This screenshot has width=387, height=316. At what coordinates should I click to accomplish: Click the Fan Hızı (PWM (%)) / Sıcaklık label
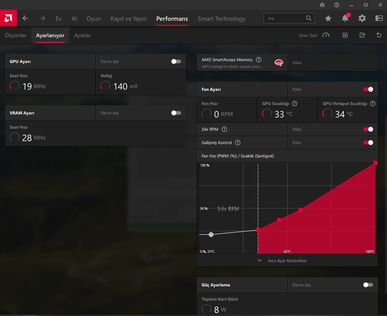coord(238,156)
